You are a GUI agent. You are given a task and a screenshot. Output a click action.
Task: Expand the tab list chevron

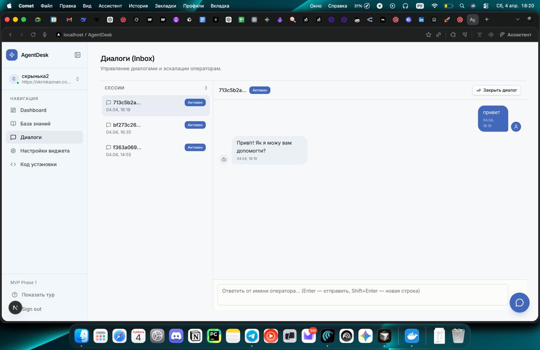point(518,19)
